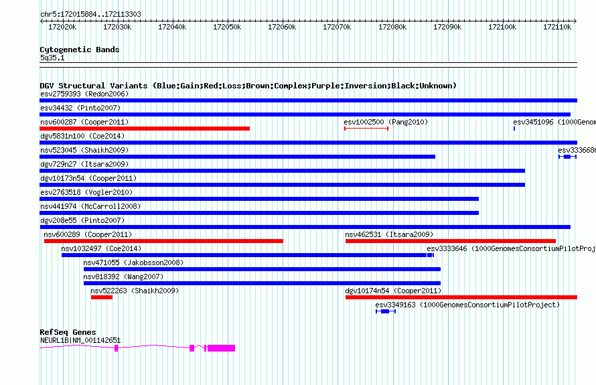Open the nsv1032497 (Coe2014) variant bar
Screen dimensions: 596x385
click(x=244, y=255)
